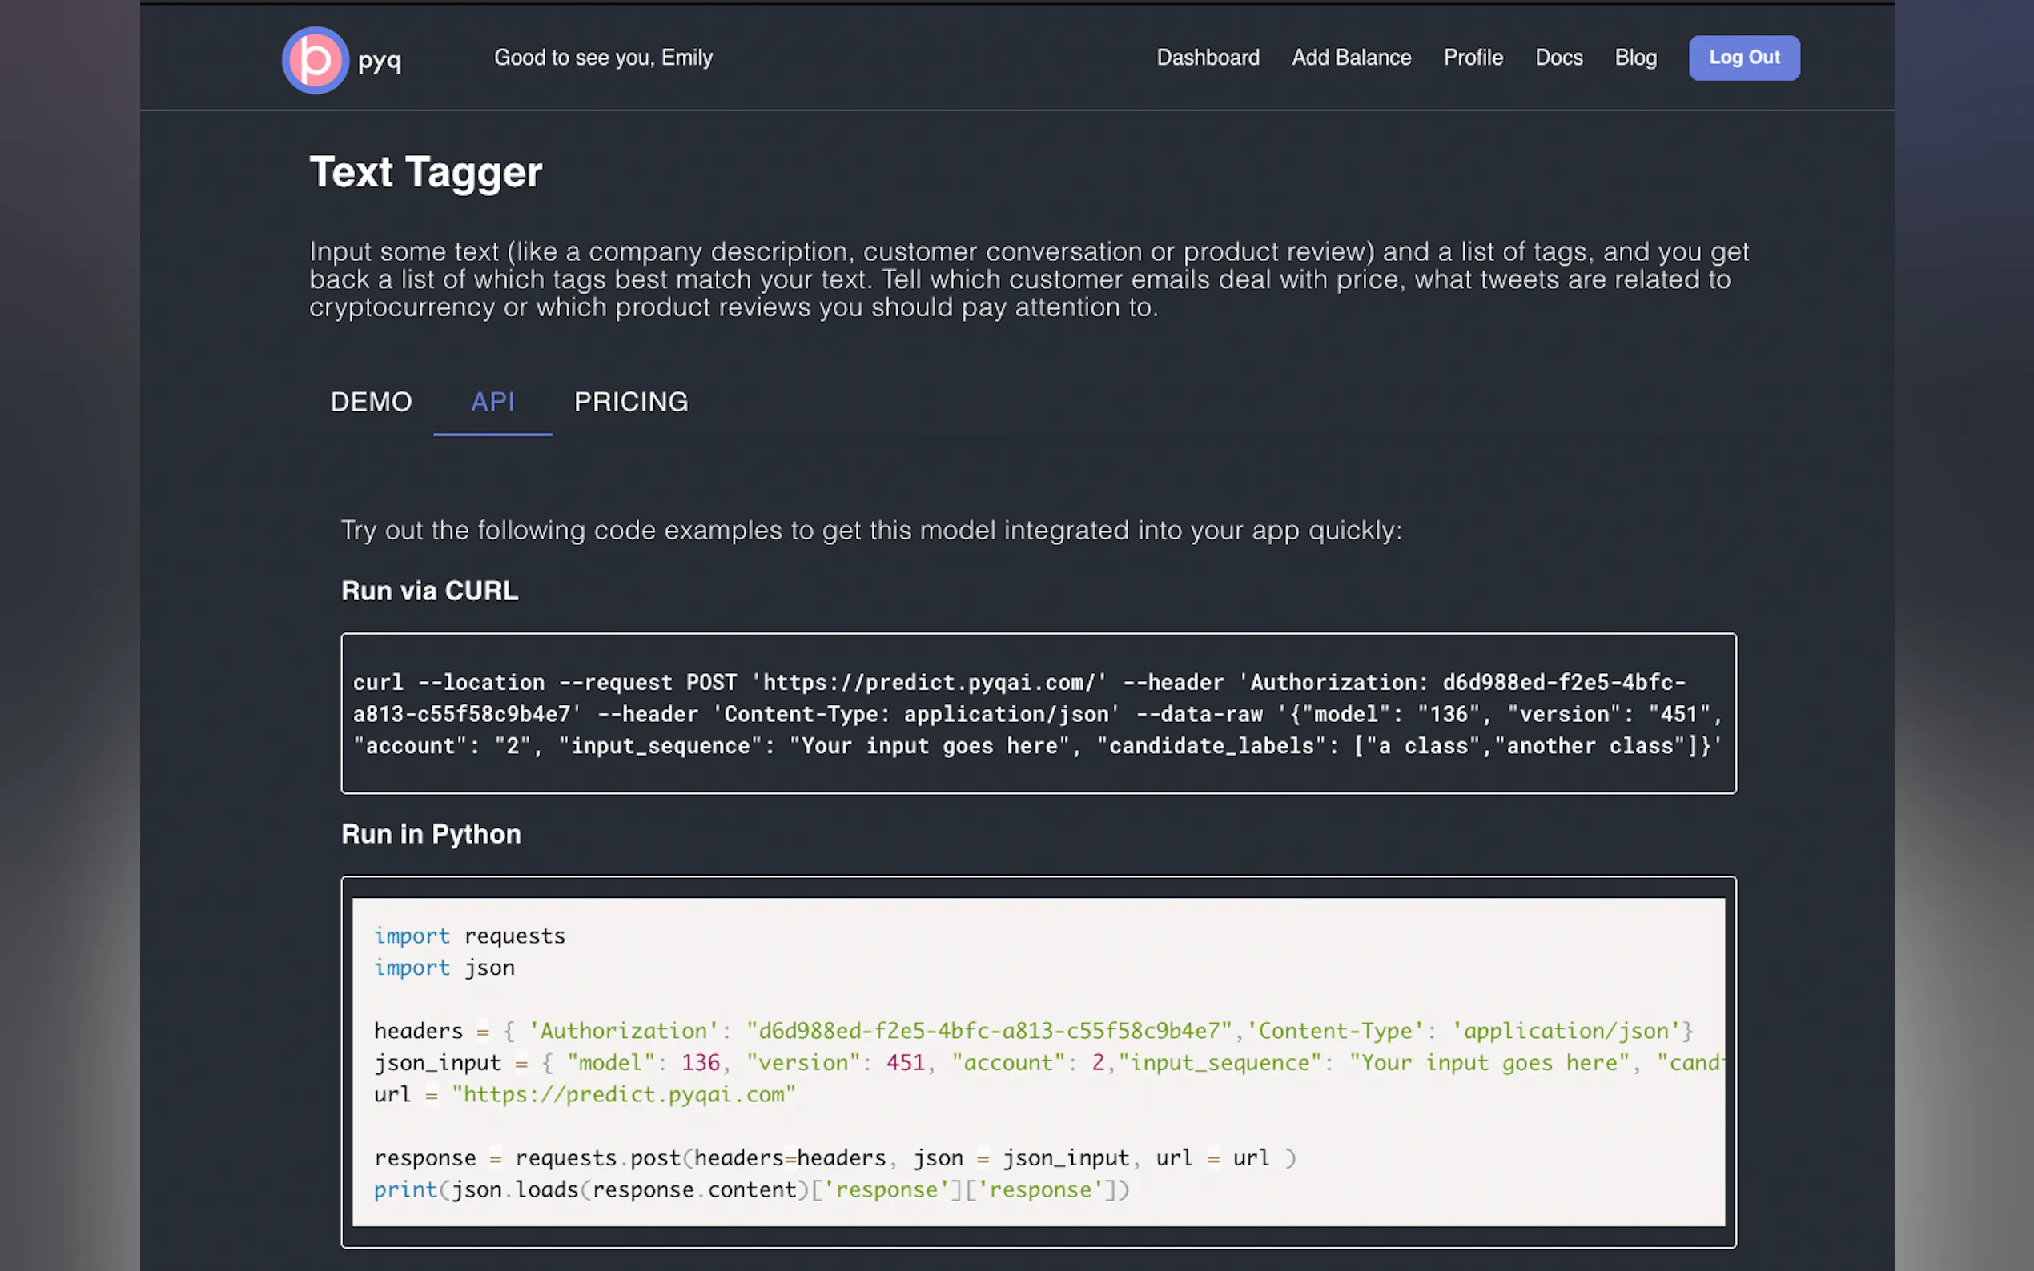Select the API tab
This screenshot has width=2034, height=1271.
(x=492, y=402)
